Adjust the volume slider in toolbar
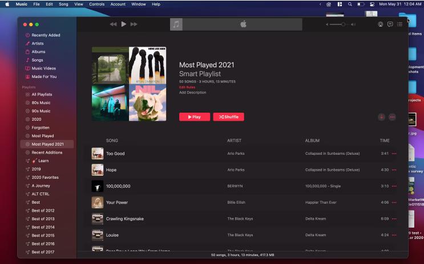The image size is (424, 264). pos(339,24)
